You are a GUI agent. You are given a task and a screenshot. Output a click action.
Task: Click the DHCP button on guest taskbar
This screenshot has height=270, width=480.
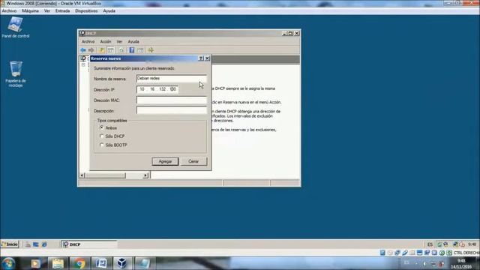click(x=88, y=244)
